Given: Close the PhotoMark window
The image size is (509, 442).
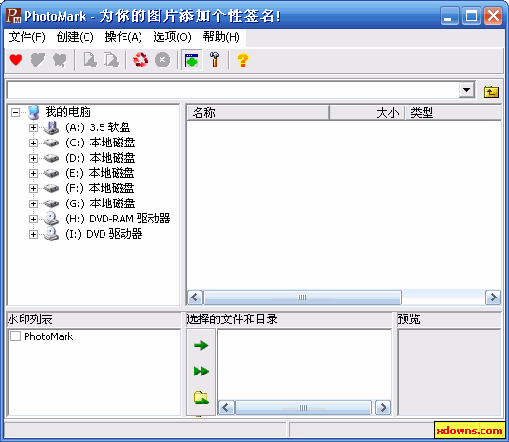Looking at the screenshot, I should click(493, 15).
